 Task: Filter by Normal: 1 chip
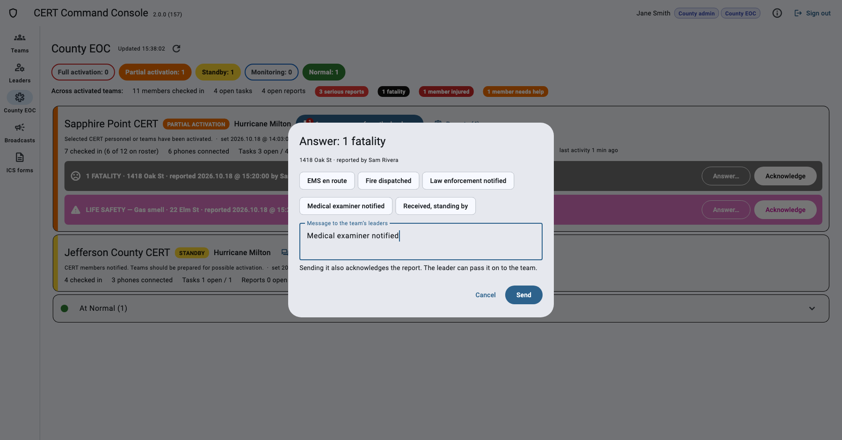[x=324, y=72]
